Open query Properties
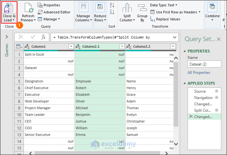227x155 pixels. (49, 5)
